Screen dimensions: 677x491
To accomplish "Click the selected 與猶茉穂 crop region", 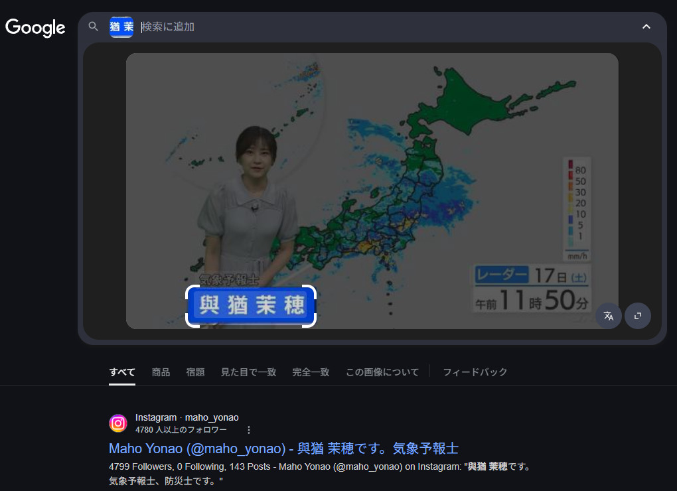I will 251,306.
